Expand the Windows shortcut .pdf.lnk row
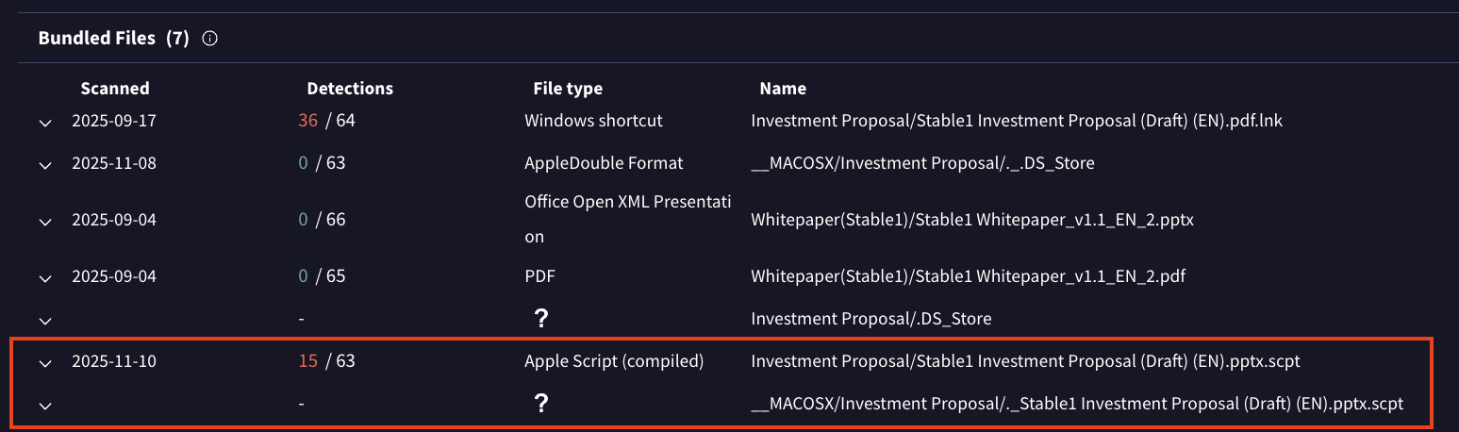The image size is (1459, 432). (44, 122)
